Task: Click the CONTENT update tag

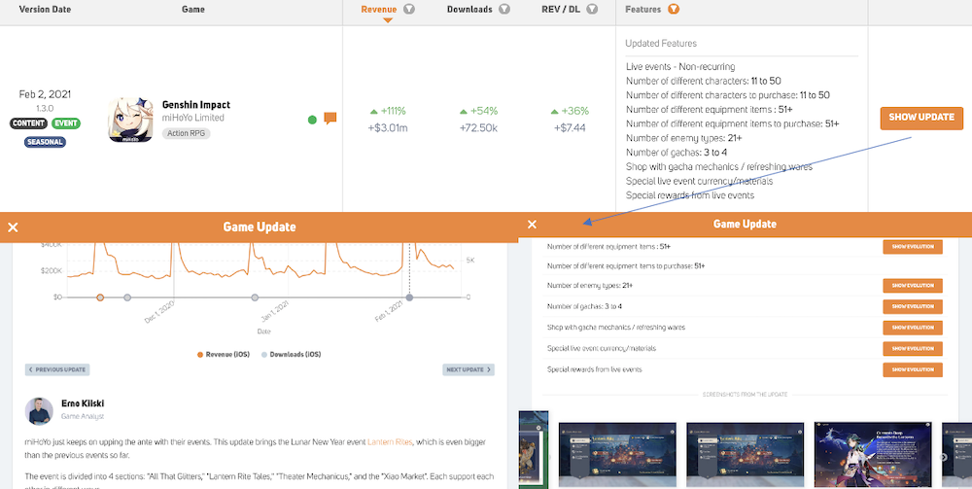Action: click(x=28, y=123)
